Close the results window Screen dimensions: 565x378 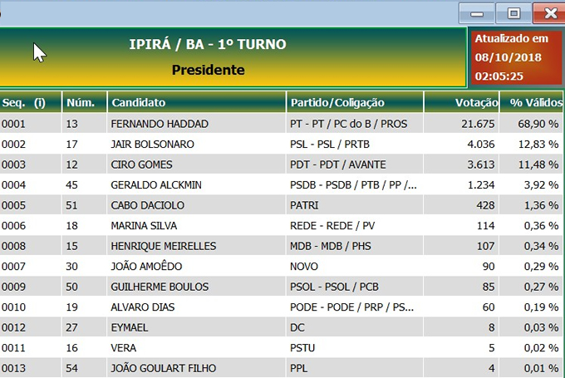pyautogui.click(x=549, y=13)
